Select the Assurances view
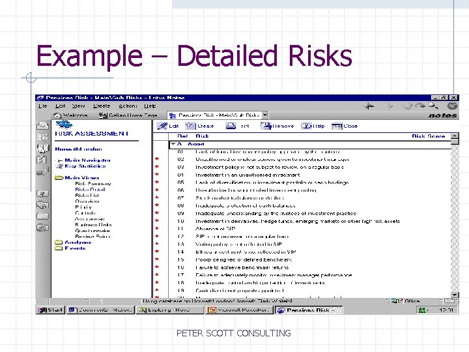The image size is (469, 352). pyautogui.click(x=89, y=219)
